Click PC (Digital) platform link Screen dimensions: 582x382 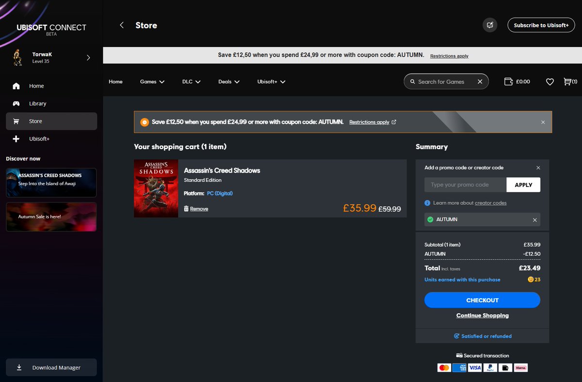(x=220, y=193)
